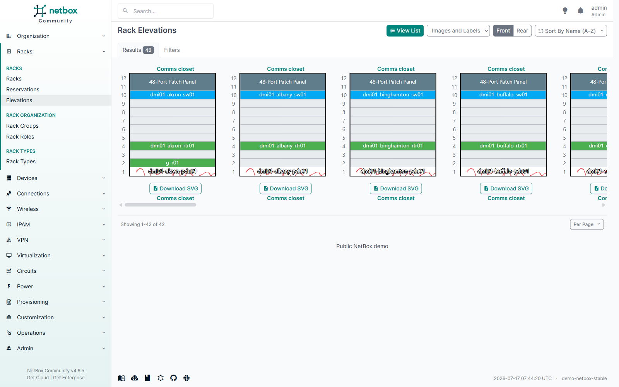This screenshot has height=387, width=619.
Task: Download SVG for akron rack
Action: pyautogui.click(x=175, y=188)
